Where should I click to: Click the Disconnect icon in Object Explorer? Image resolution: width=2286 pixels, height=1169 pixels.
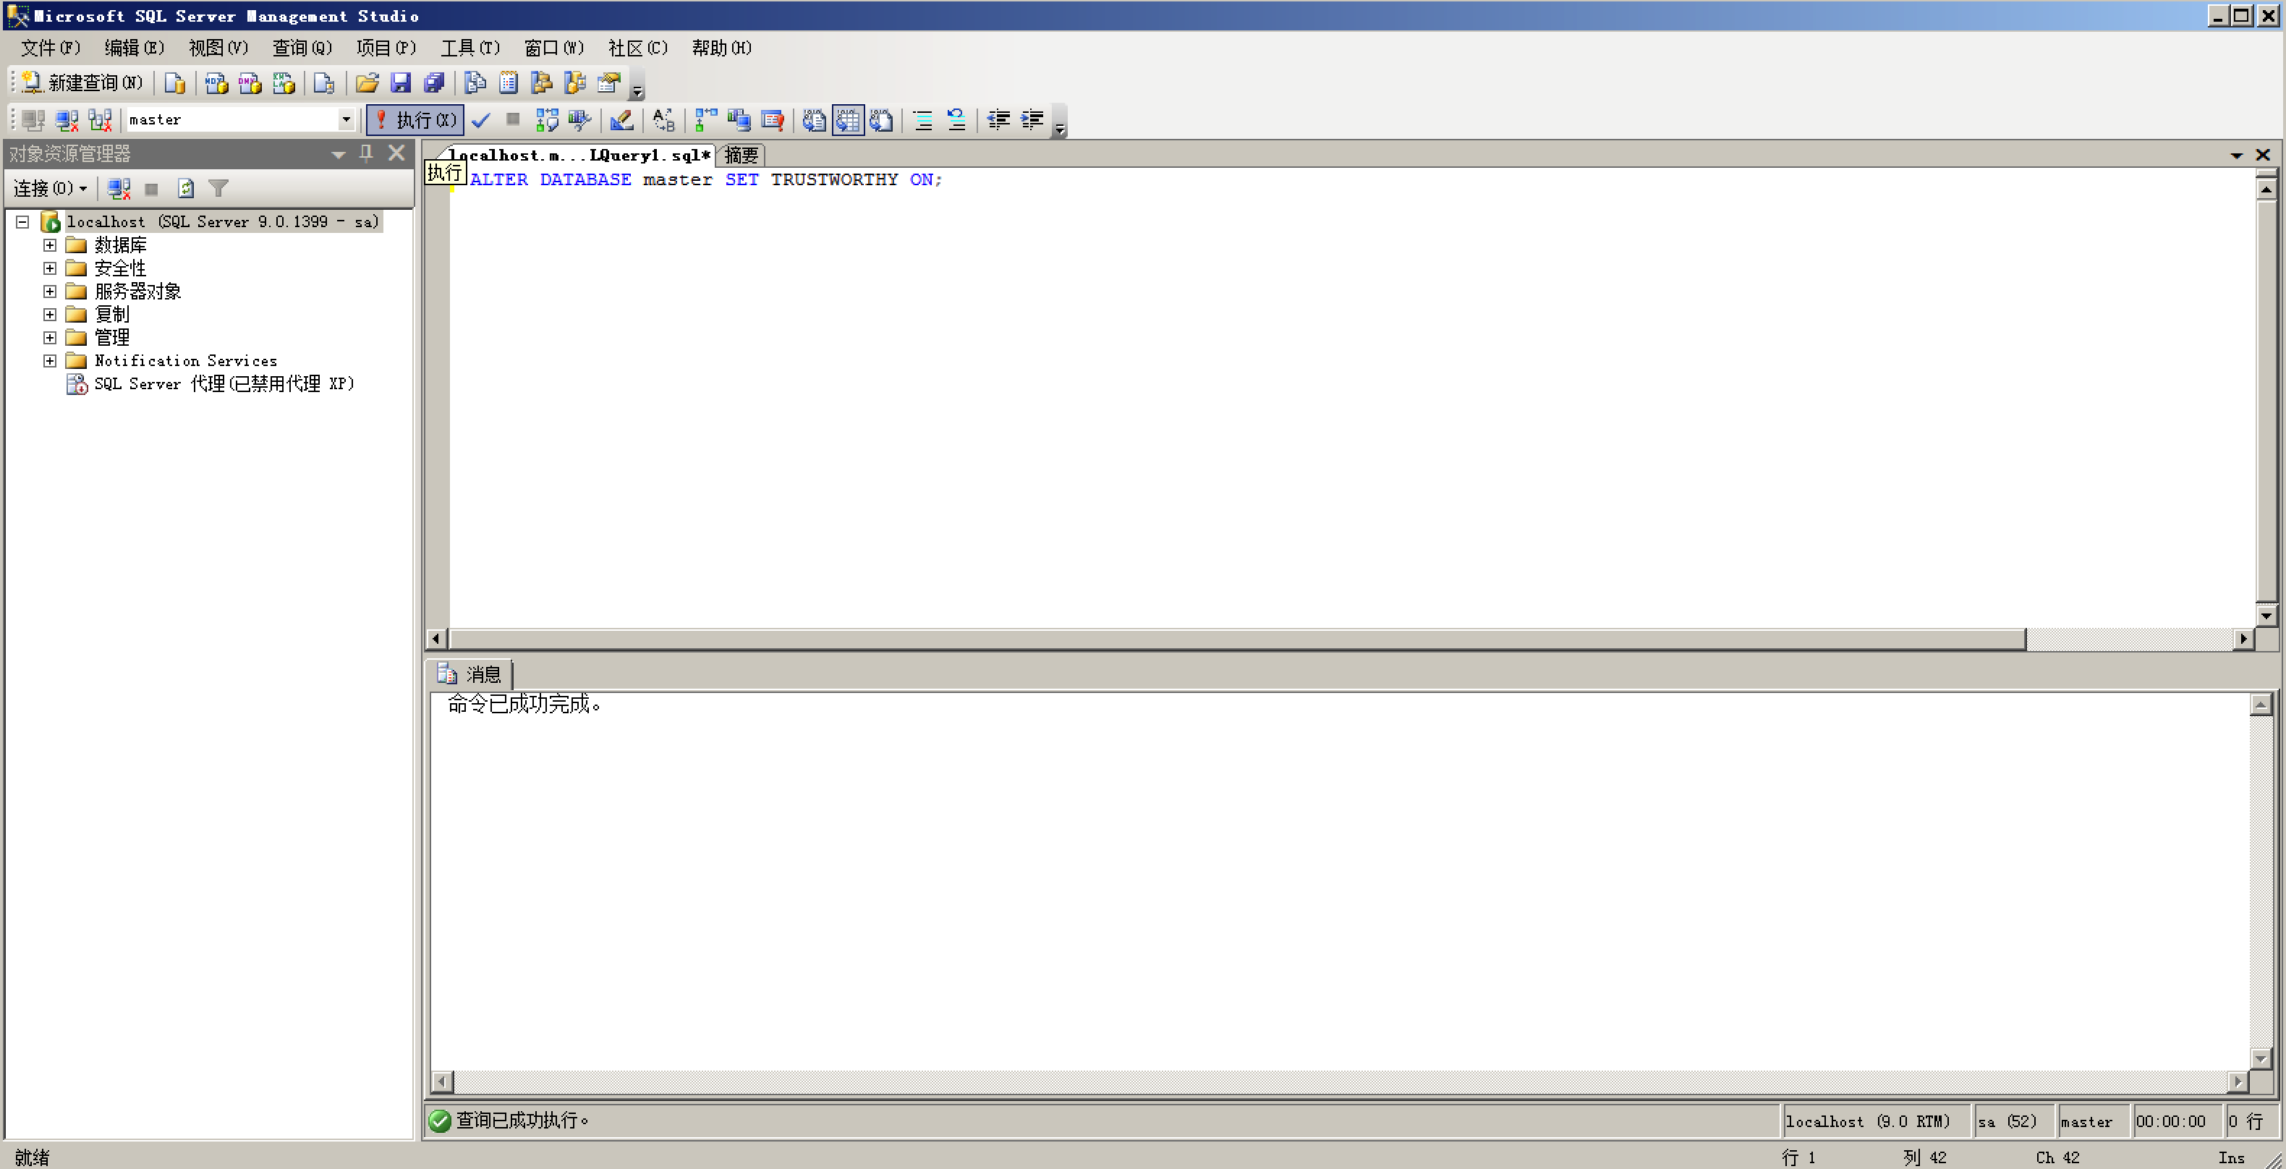point(119,188)
